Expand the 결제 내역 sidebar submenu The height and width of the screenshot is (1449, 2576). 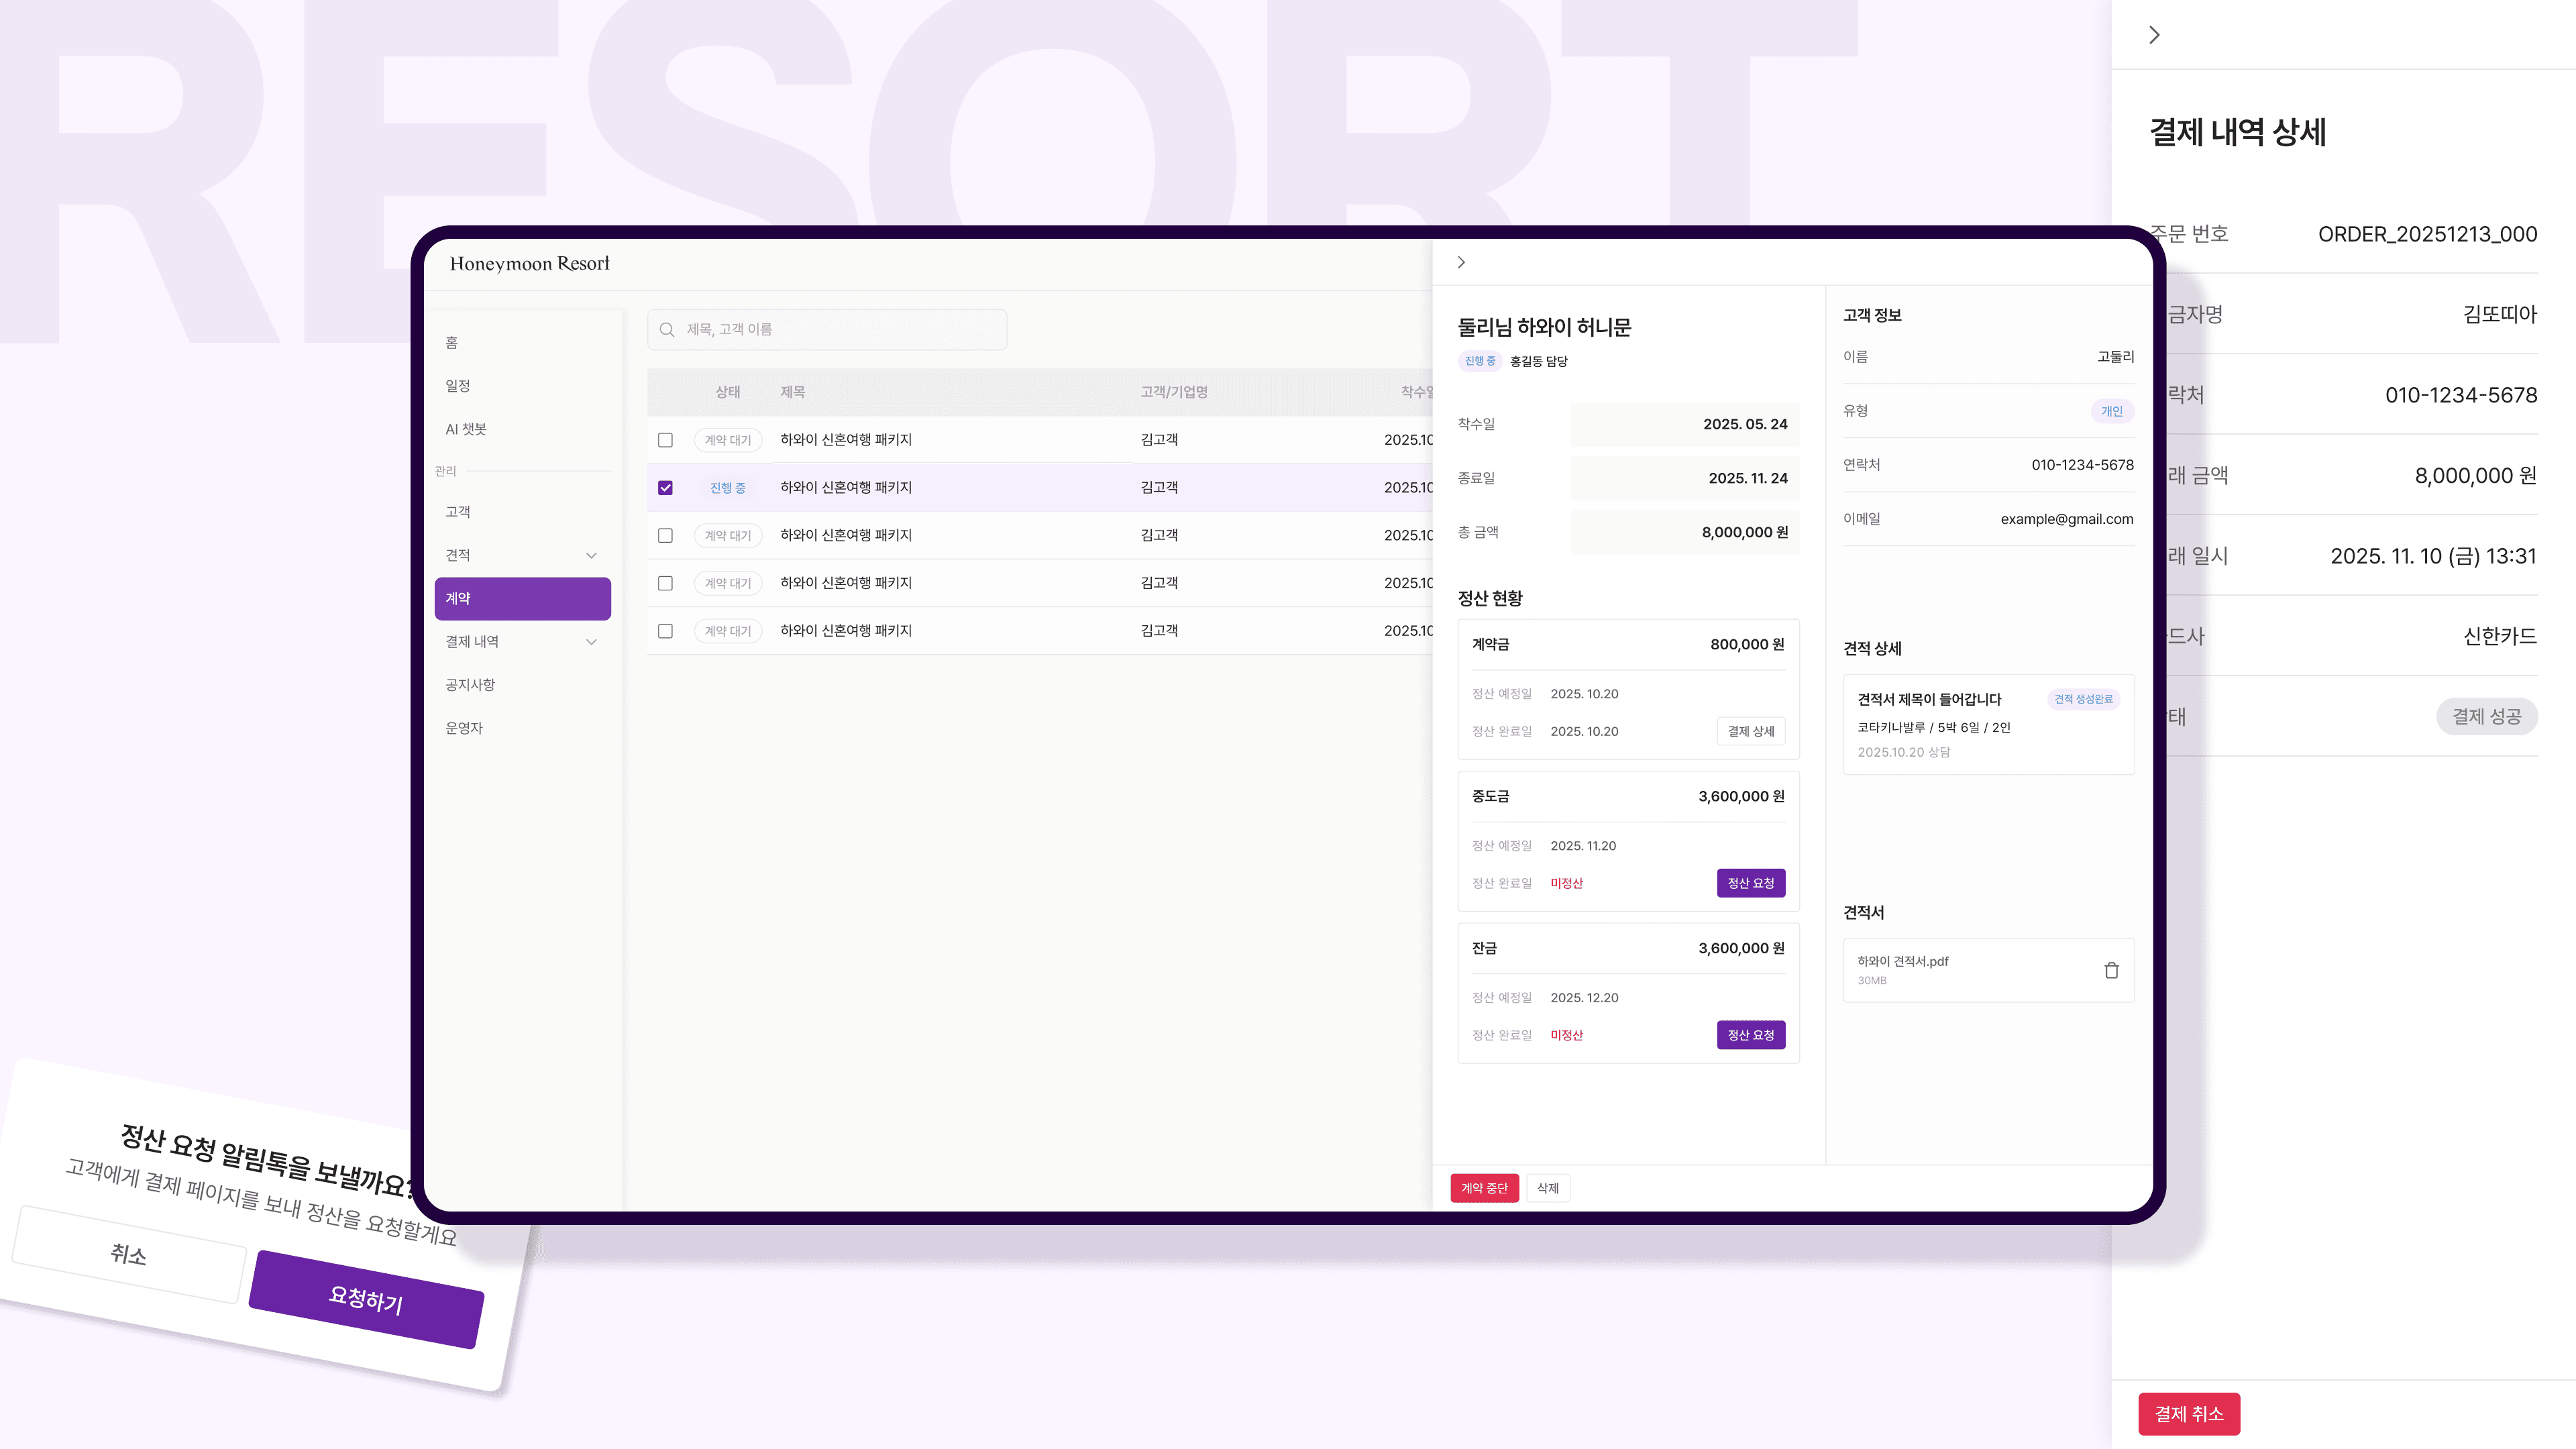[591, 642]
